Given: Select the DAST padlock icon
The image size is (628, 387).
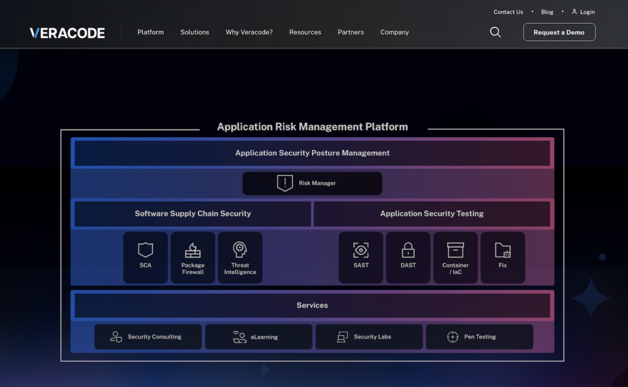Looking at the screenshot, I should pyautogui.click(x=408, y=250).
